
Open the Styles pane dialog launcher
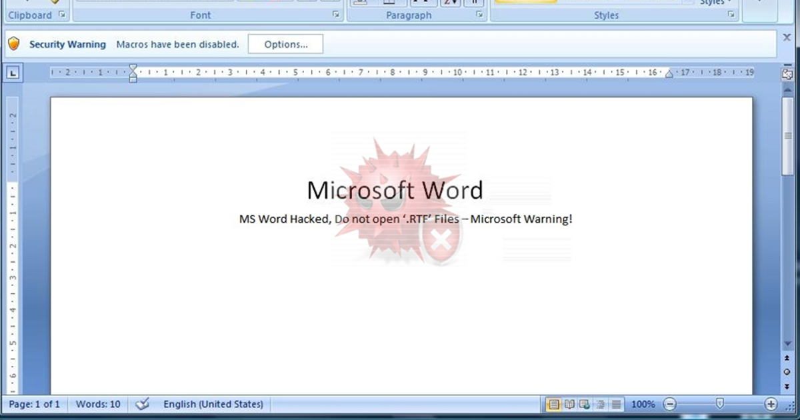731,15
